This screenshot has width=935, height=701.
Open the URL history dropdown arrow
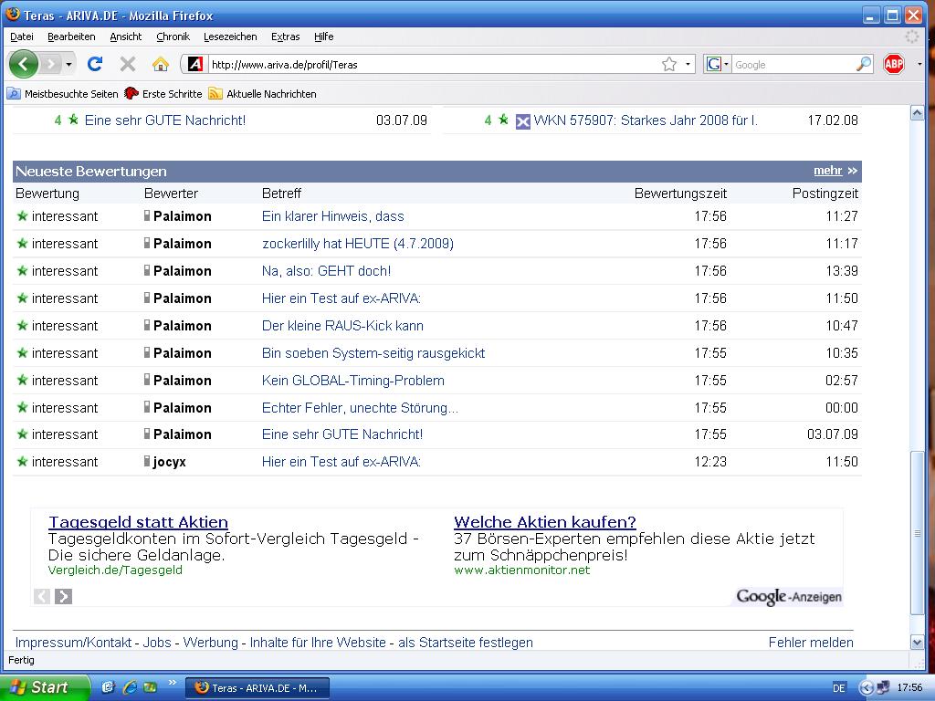(688, 64)
